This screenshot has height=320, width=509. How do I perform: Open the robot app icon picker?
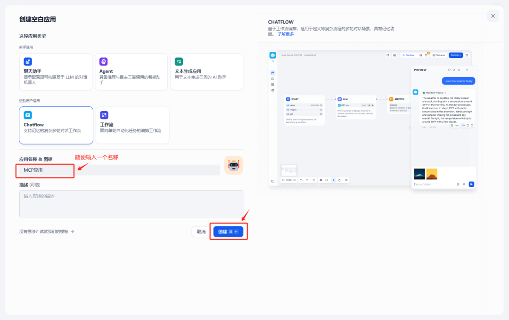(234, 165)
